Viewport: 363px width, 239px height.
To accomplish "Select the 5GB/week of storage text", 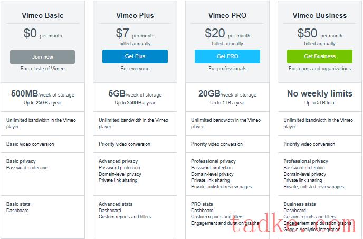I will click(x=135, y=94).
